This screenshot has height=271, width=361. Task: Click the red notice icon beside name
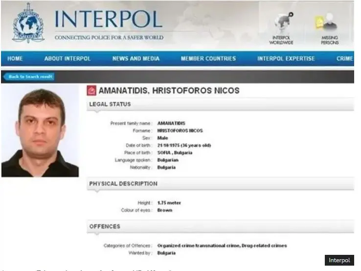91,90
